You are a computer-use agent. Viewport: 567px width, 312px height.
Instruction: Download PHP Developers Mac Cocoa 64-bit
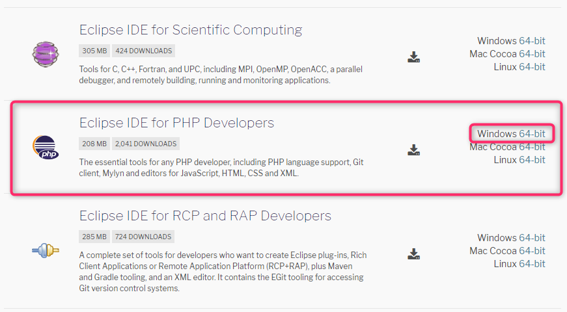click(x=532, y=147)
